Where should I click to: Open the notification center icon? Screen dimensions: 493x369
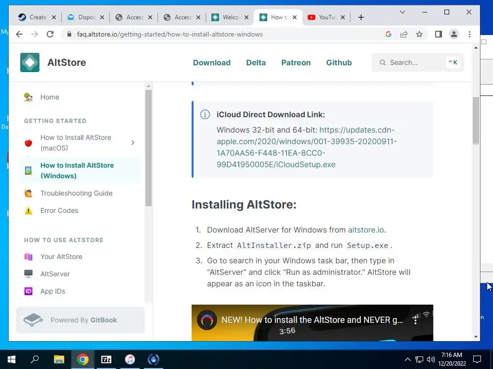[477, 359]
